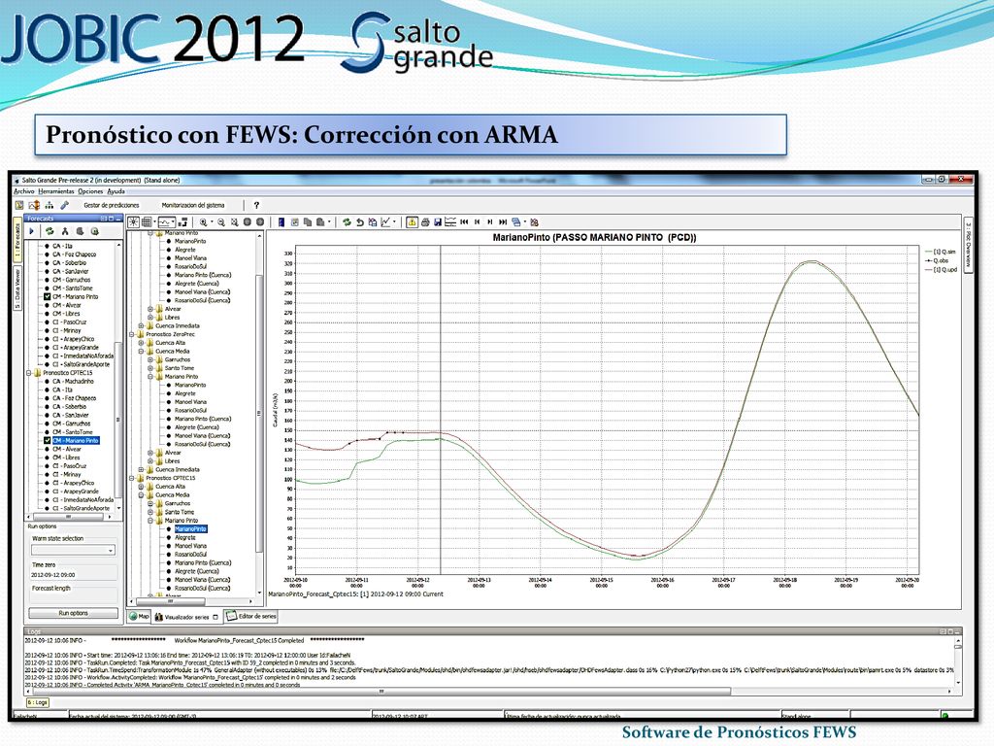Open the line chart options dropdown near undo

[394, 222]
